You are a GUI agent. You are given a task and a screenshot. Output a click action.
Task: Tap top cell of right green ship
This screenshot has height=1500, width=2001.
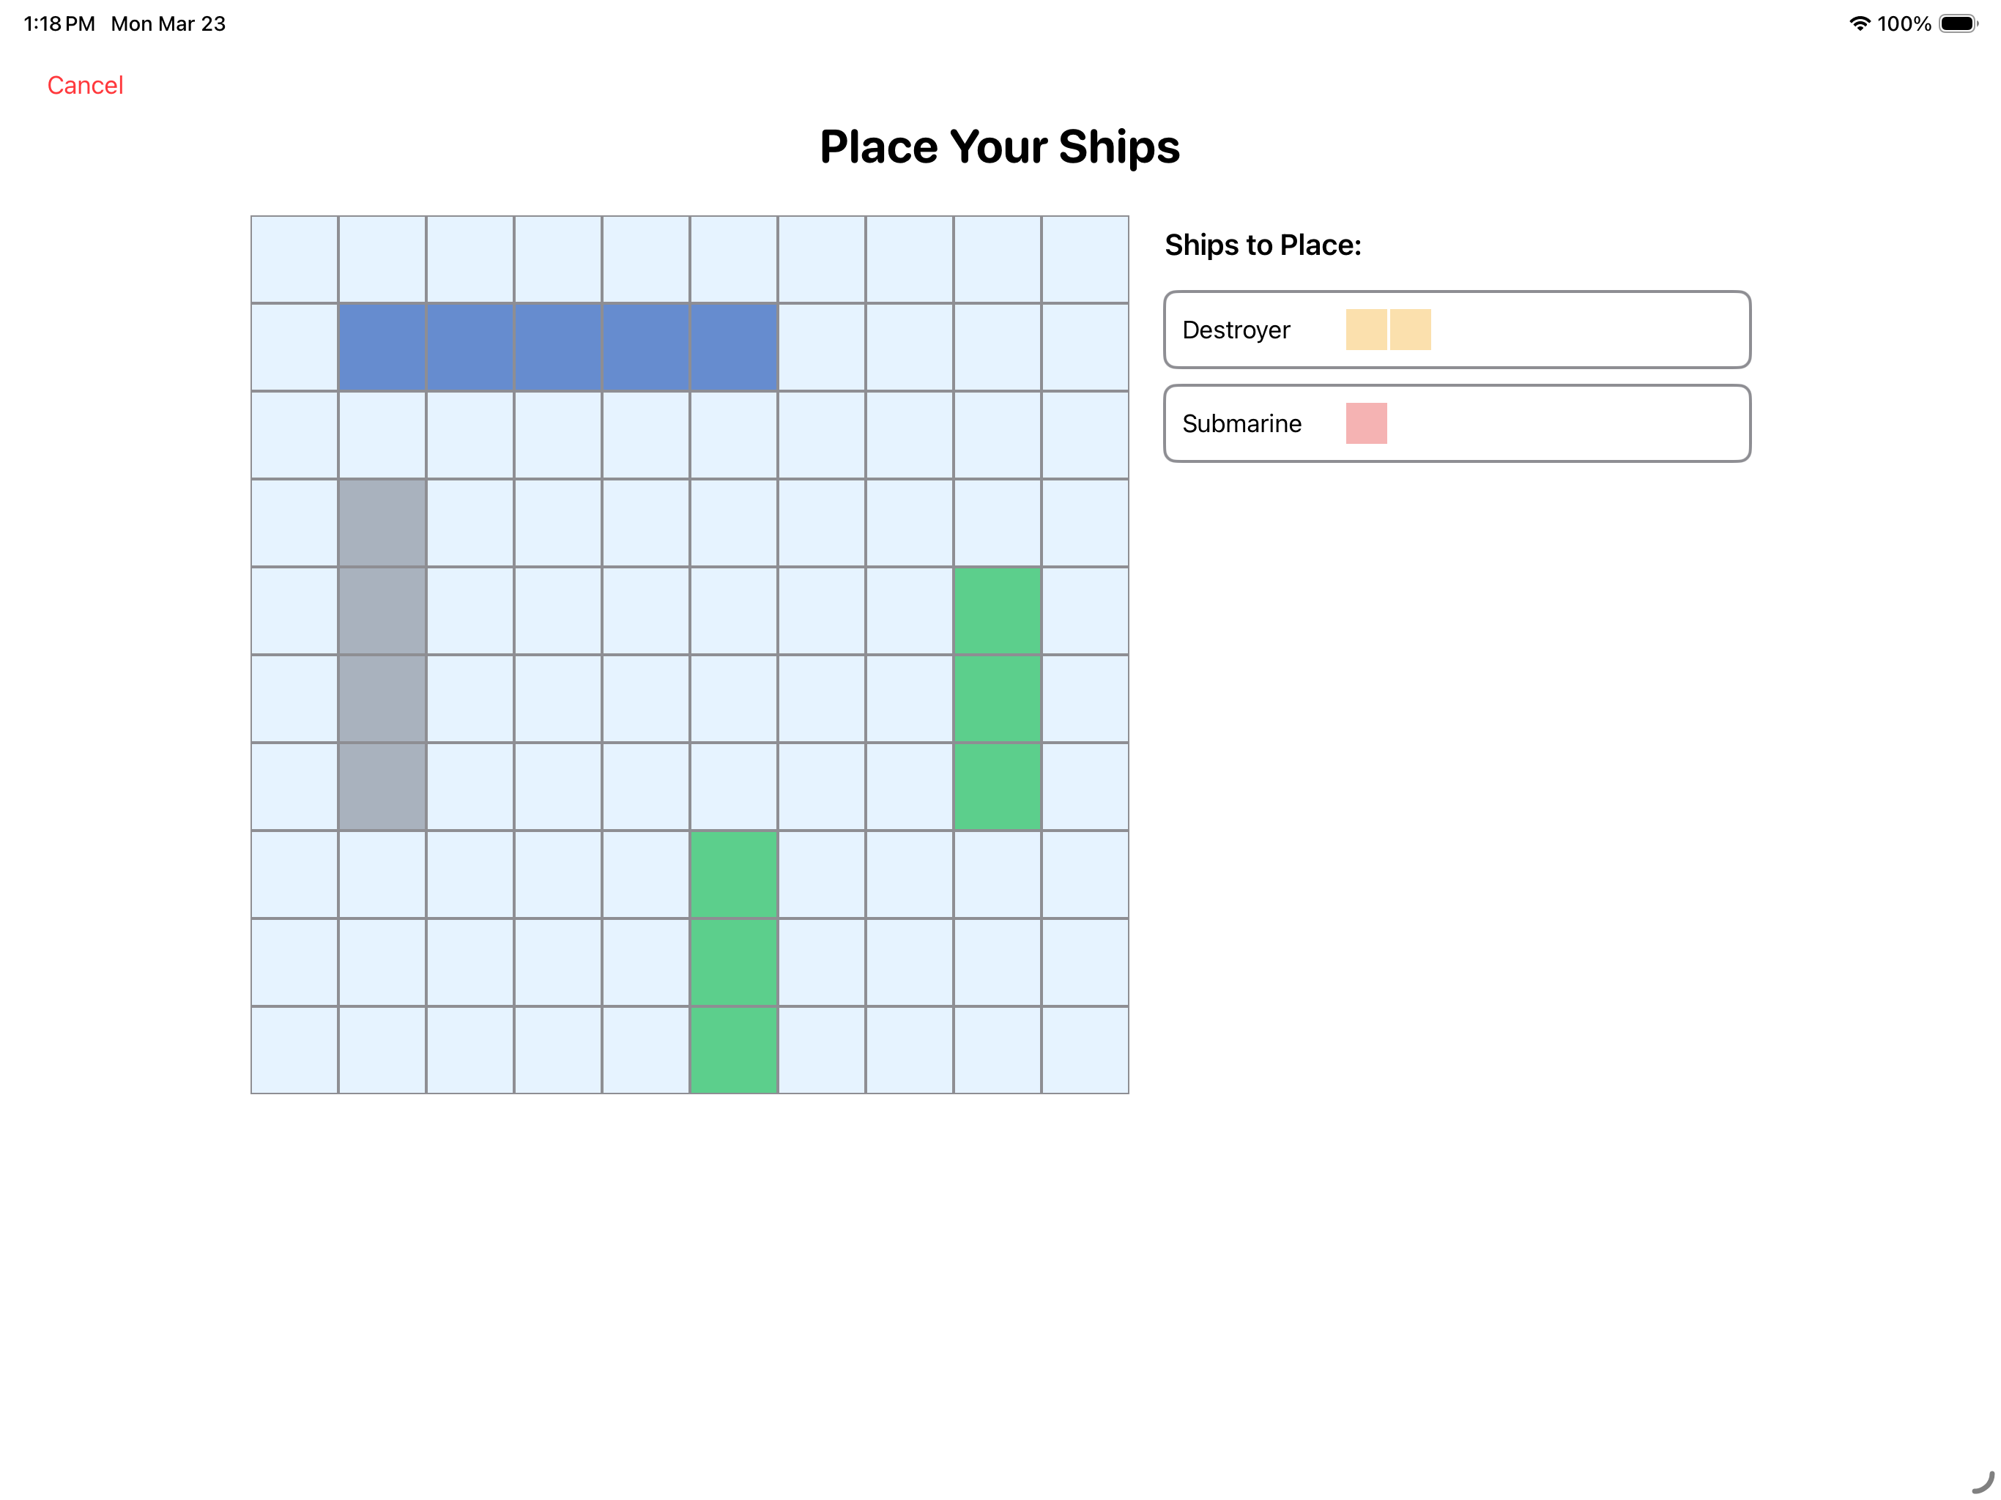997,611
